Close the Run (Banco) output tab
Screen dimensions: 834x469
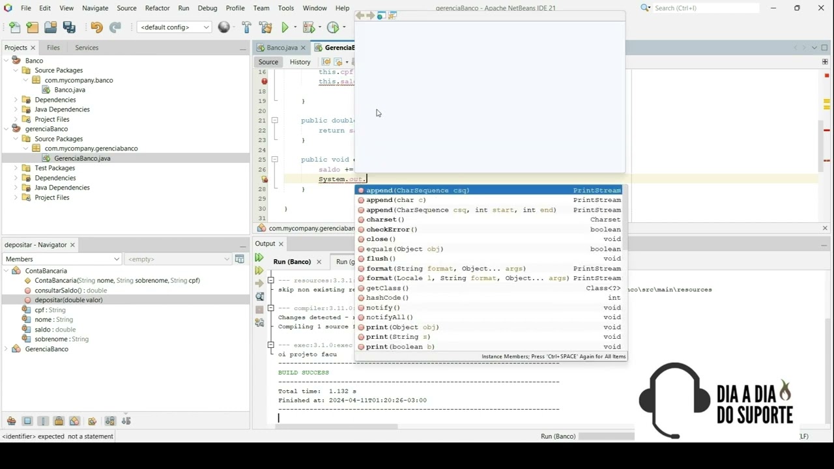(319, 262)
